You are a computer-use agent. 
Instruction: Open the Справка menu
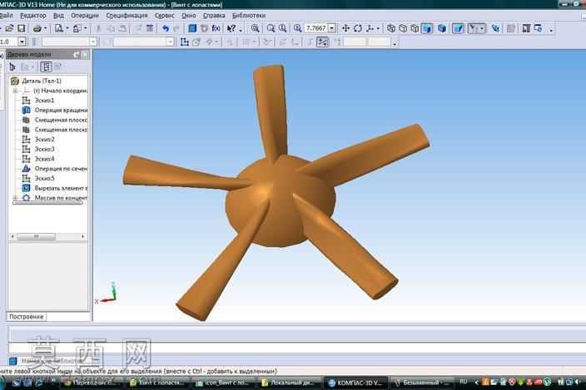(214, 16)
